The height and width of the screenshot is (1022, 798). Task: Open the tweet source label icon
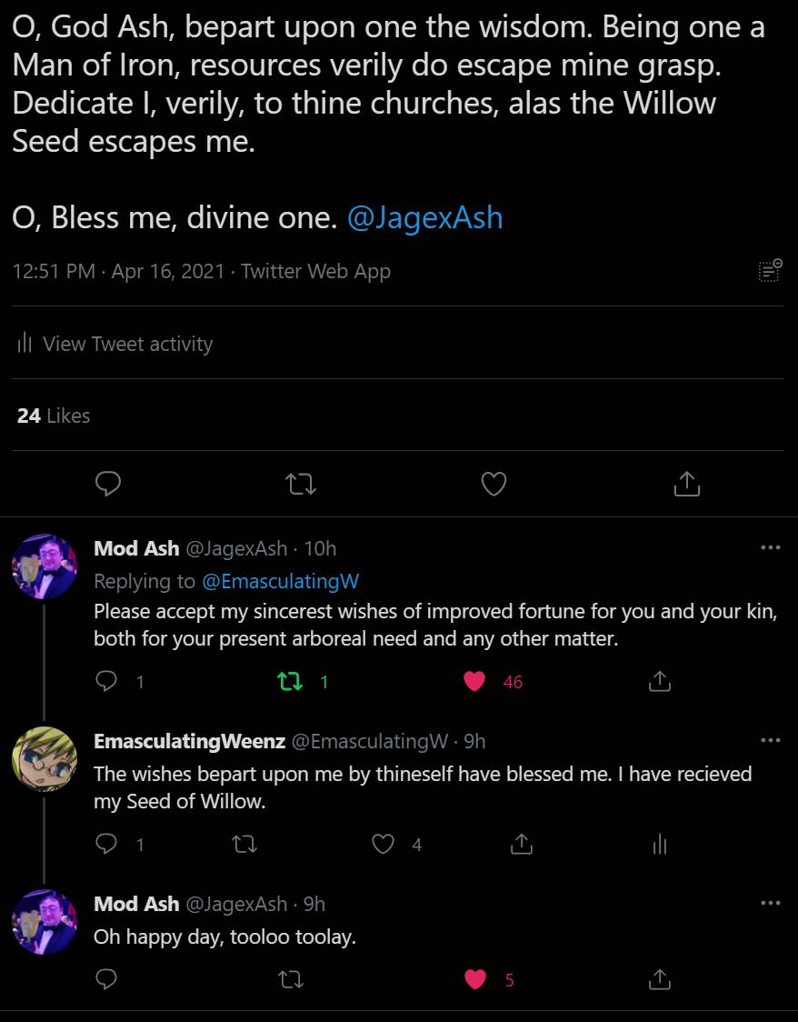[770, 270]
